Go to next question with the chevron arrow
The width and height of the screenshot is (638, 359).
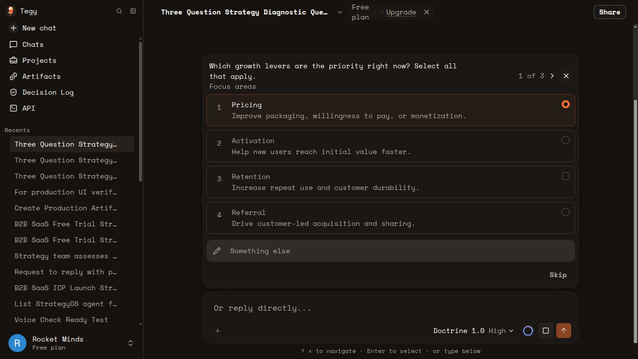tap(552, 76)
